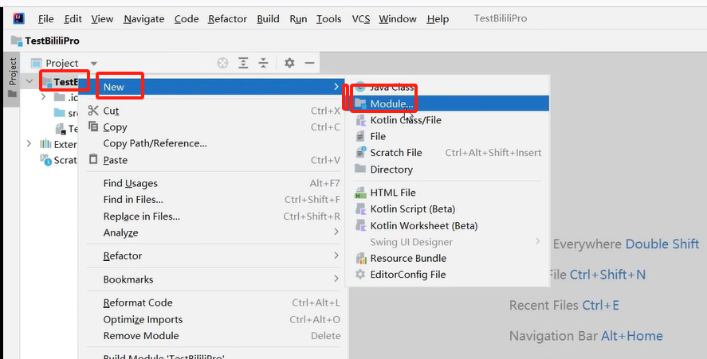Create a Resource Bundle
707x359 pixels.
(x=448, y=258)
